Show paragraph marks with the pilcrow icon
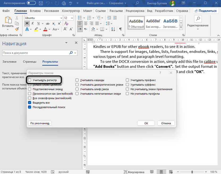The image size is (221, 174). [120, 29]
